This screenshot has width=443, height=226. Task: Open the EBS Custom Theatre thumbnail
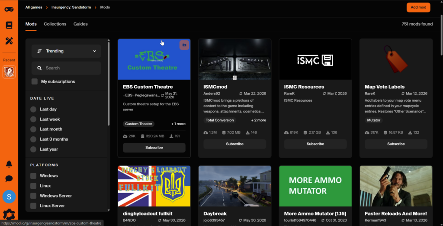click(x=154, y=59)
